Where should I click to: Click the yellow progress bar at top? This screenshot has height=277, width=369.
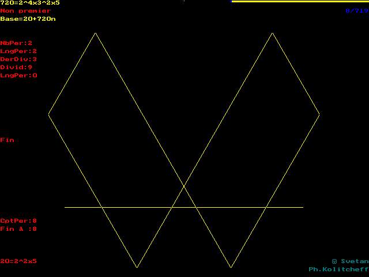299,2
